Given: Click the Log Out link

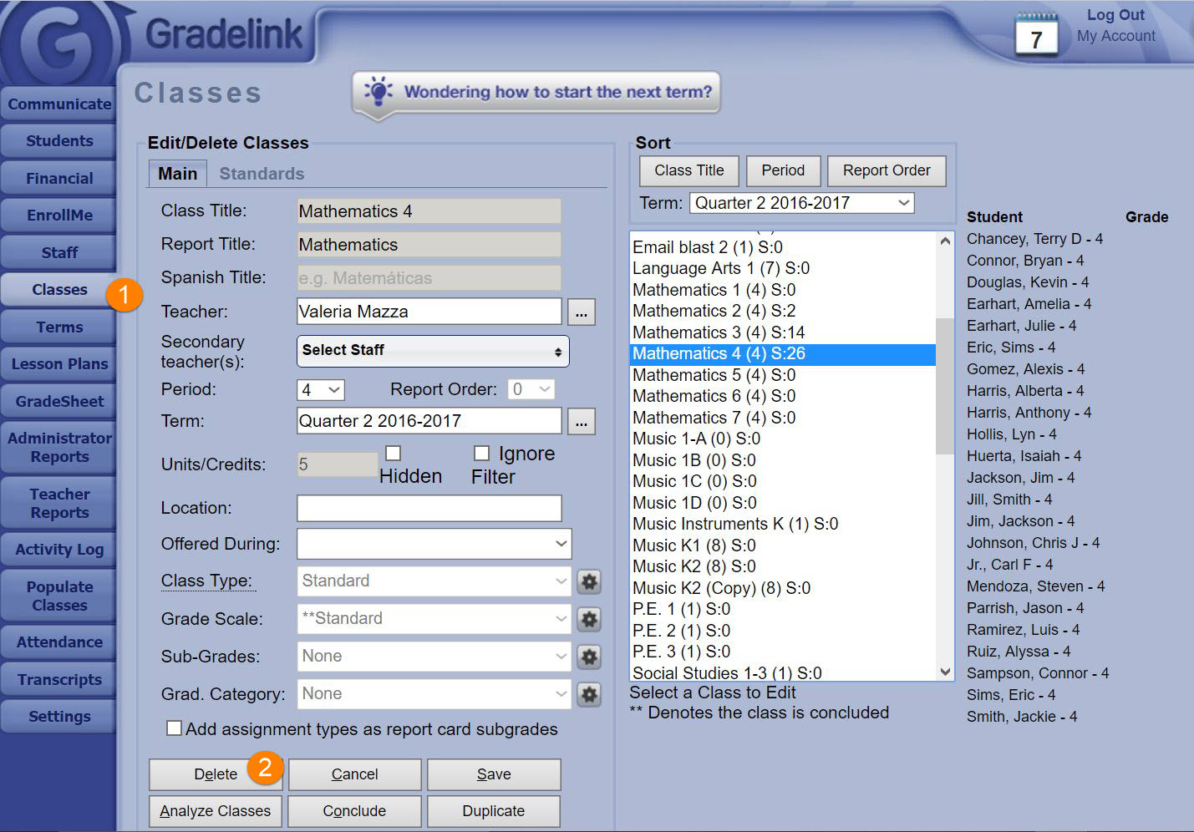Looking at the screenshot, I should click(1115, 15).
